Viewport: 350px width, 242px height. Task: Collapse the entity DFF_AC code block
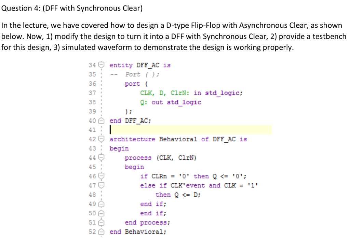pos(102,65)
